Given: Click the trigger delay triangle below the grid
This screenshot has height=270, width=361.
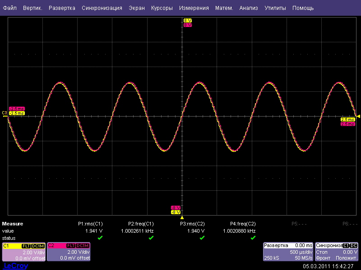Looking at the screenshot, I should point(182,217).
